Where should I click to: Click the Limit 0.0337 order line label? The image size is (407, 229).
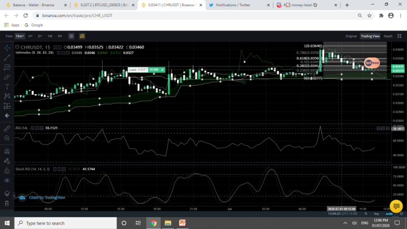(x=138, y=69)
